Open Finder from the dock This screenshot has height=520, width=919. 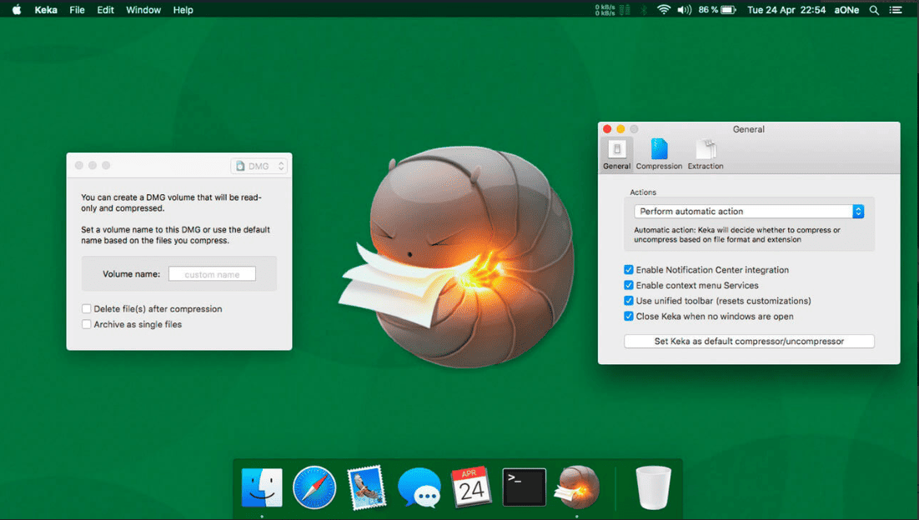[261, 487]
